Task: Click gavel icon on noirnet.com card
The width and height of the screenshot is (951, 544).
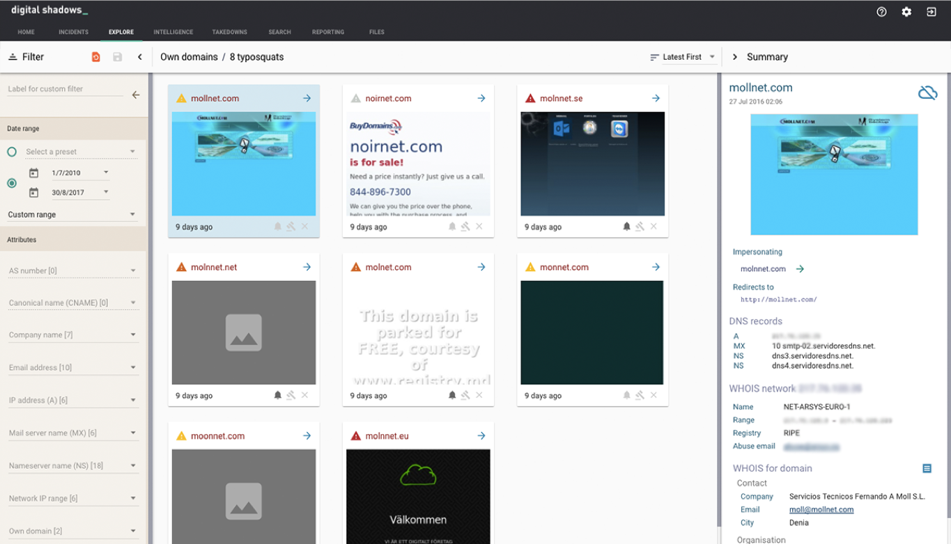Action: (x=465, y=227)
